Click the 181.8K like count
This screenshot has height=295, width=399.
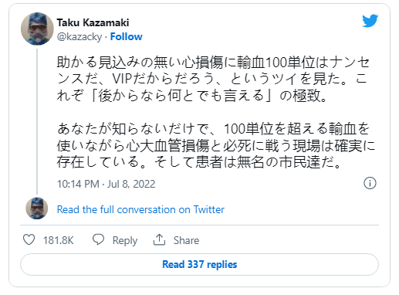point(58,240)
